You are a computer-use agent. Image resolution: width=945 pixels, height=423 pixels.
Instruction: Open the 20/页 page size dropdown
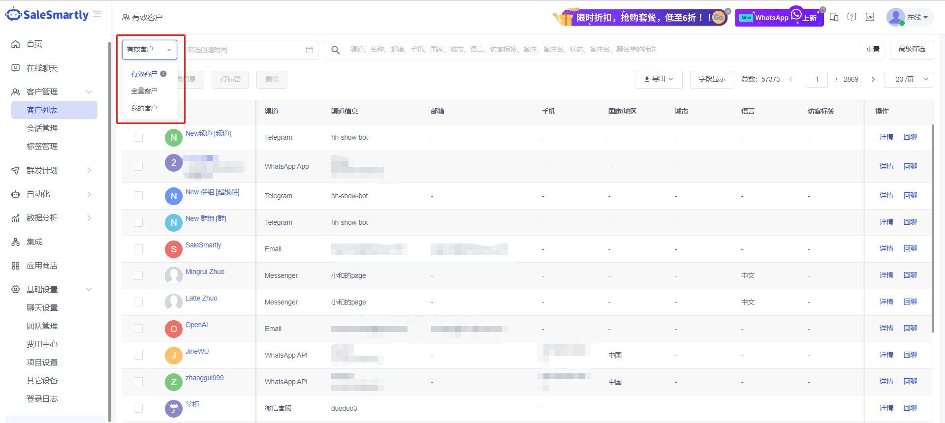point(909,79)
